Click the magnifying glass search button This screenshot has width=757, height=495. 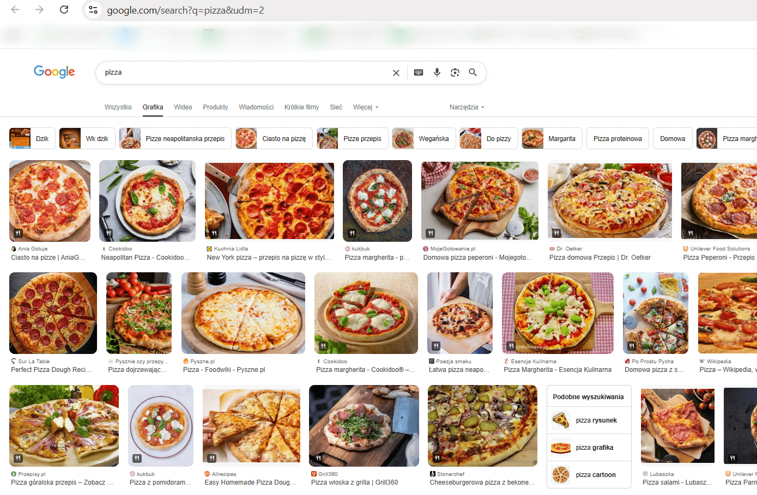473,72
